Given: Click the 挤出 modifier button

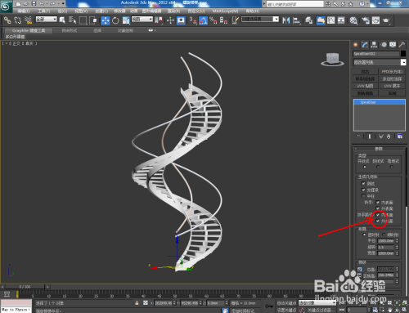Looking at the screenshot, I should pyautogui.click(x=365, y=72).
